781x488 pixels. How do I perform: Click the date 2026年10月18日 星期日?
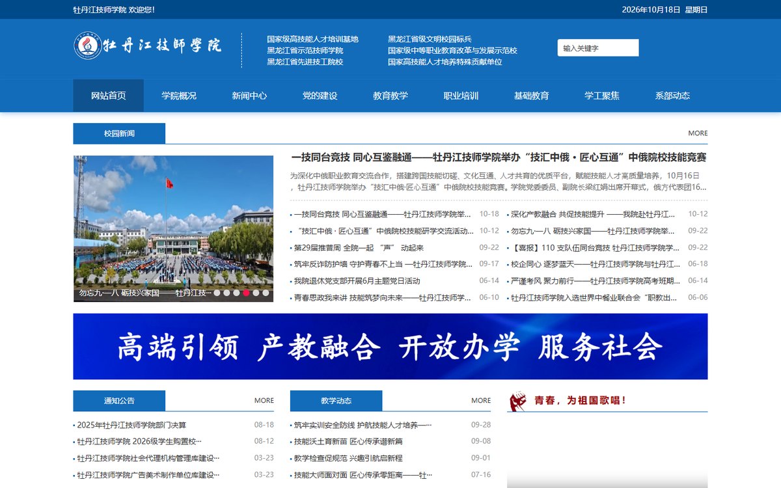665,10
